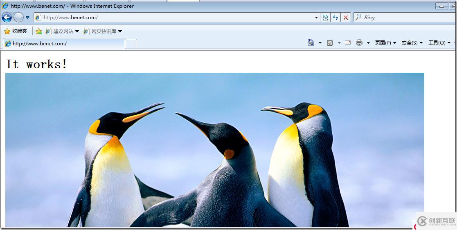Screen dimensions: 457x230
Task: Open a new blank tab
Action: coord(131,44)
